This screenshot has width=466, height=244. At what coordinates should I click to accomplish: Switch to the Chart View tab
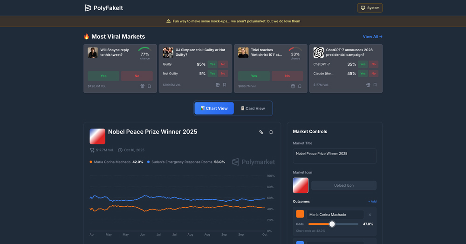point(214,108)
